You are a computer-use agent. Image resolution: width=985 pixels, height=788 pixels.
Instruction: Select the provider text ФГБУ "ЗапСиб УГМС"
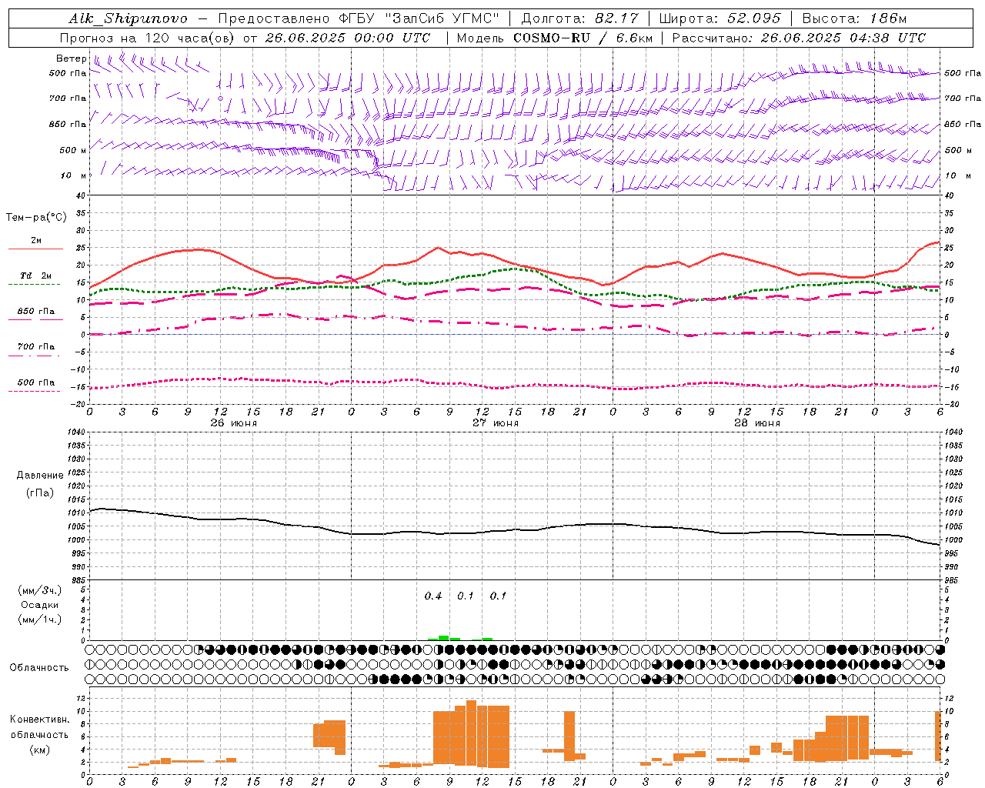(x=420, y=18)
